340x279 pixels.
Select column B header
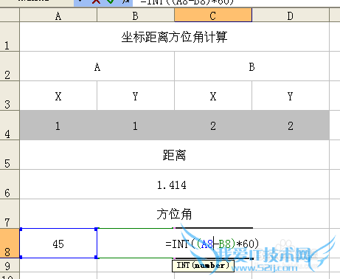(x=136, y=15)
